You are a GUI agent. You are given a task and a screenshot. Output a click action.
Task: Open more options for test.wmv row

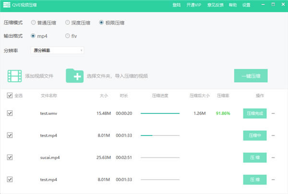(x=274, y=114)
